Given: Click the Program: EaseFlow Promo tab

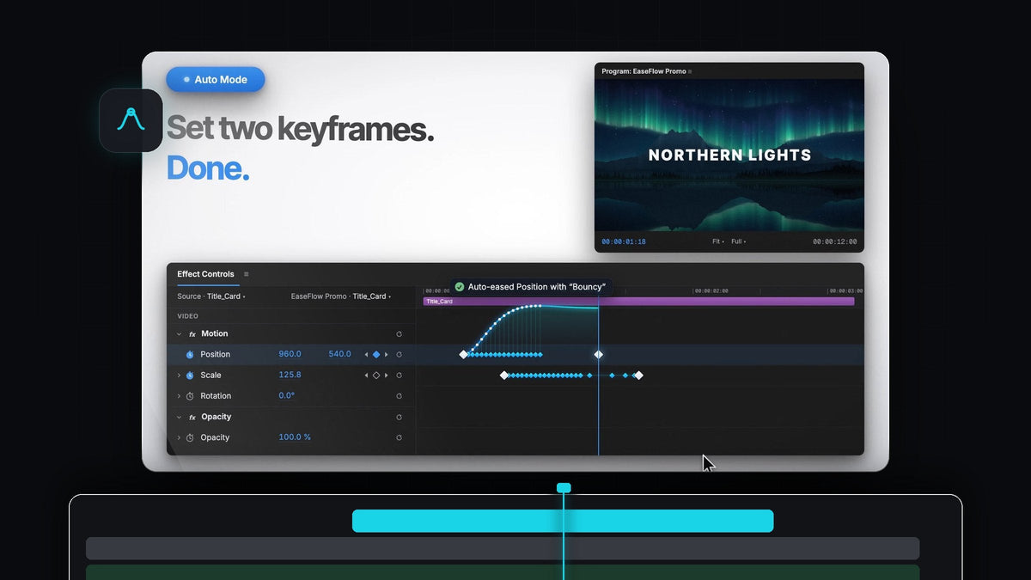Looking at the screenshot, I should pos(644,71).
